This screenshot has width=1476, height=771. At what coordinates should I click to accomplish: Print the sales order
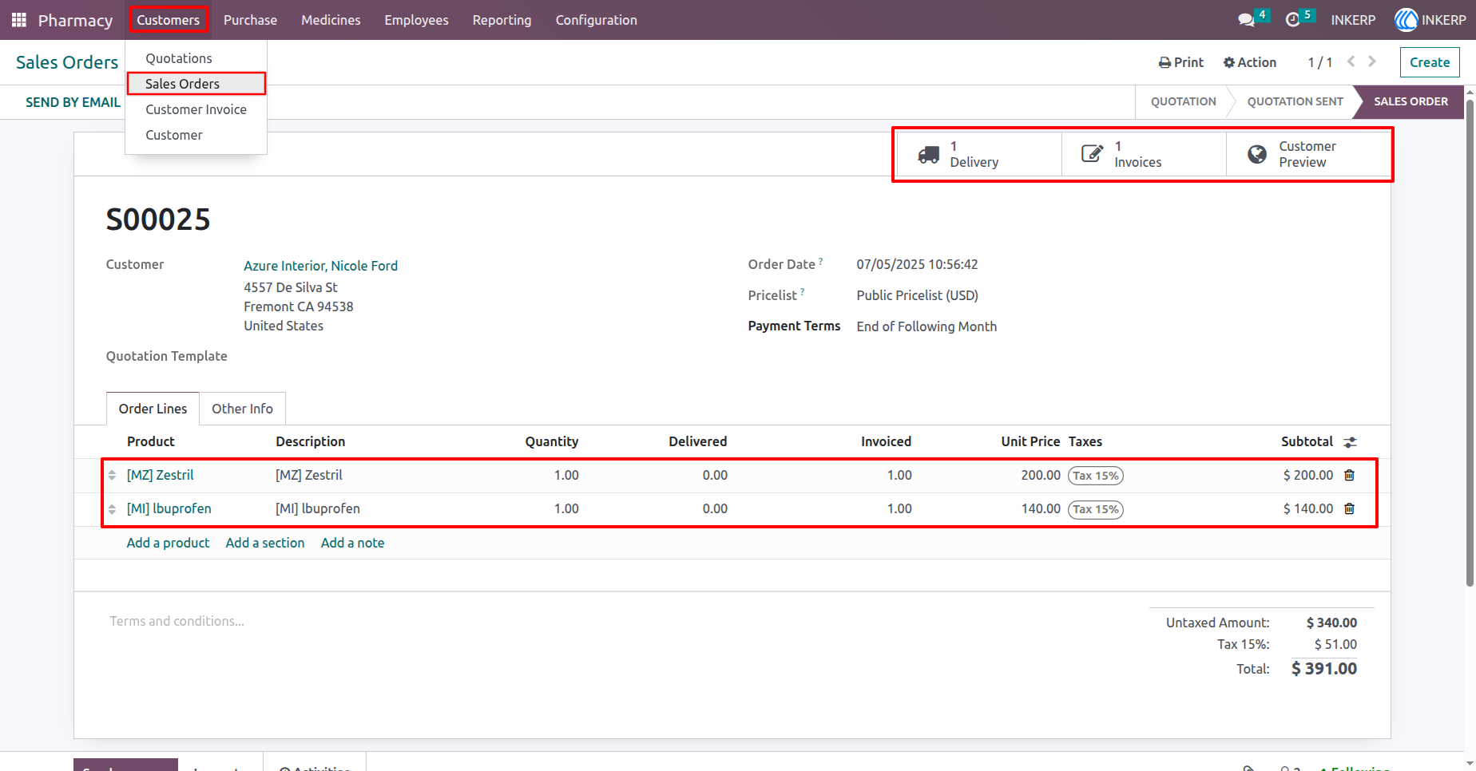pos(1181,62)
